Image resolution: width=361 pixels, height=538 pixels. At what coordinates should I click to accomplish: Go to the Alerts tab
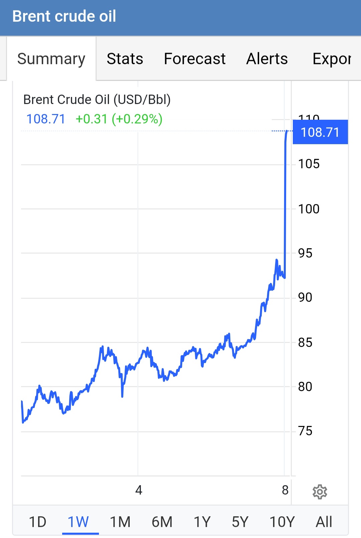(x=267, y=59)
